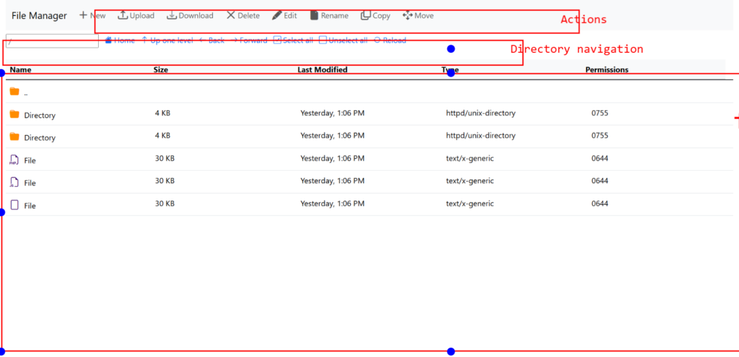739x357 pixels.
Task: Select the file with blank page icon
Action: (x=369, y=204)
